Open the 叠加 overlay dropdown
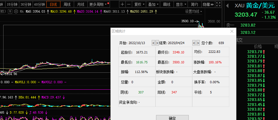 tap(153, 4)
